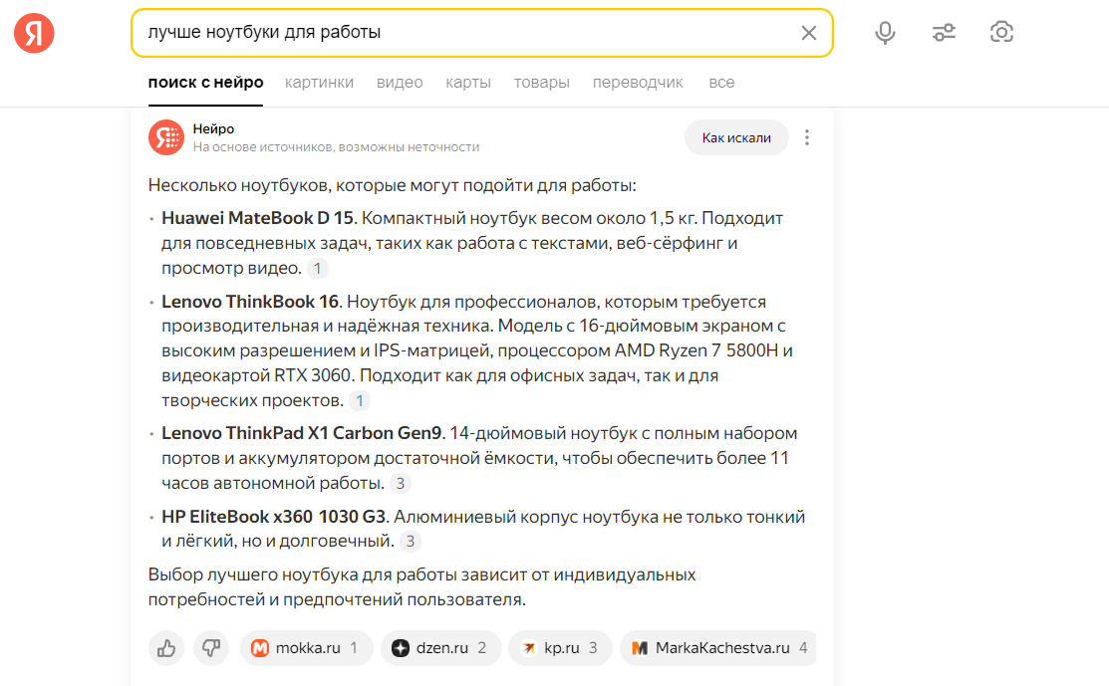Open the «карты» tab
1109x686 pixels.
[x=468, y=83]
